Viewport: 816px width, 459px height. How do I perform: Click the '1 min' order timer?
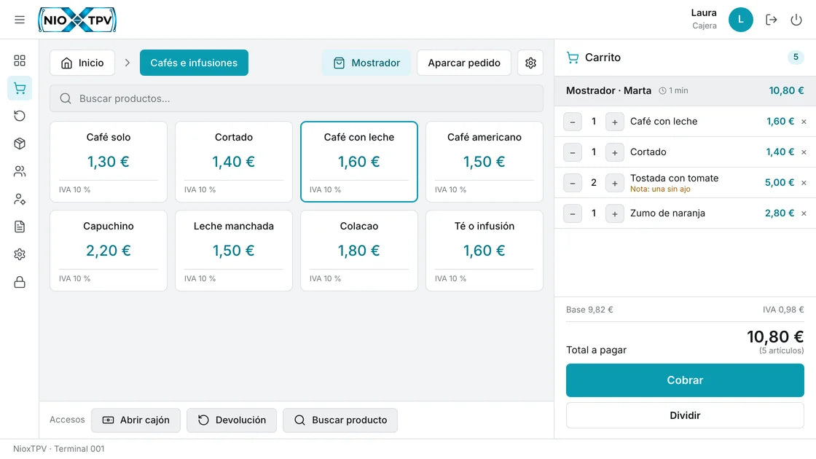[673, 90]
